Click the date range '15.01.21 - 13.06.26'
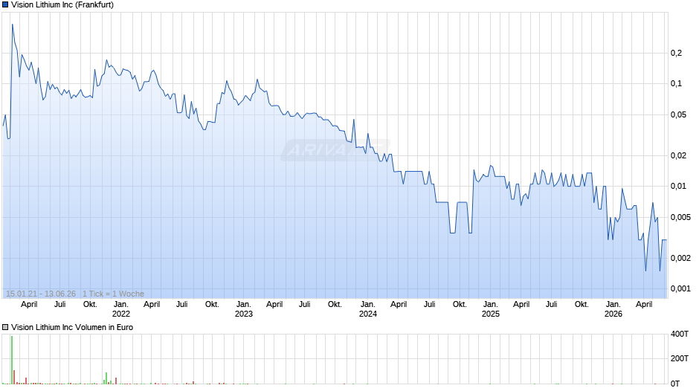This screenshot has width=699, height=391. pyautogui.click(x=41, y=294)
